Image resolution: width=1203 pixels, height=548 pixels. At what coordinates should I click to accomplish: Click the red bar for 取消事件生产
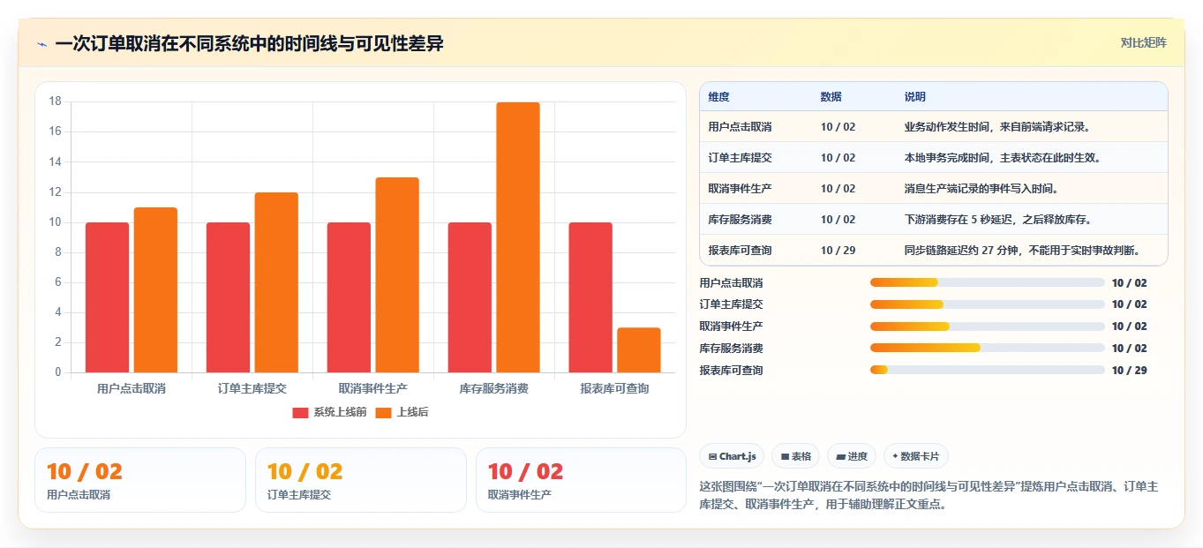point(349,297)
